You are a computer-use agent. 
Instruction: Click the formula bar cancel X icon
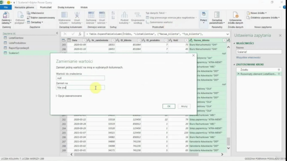click(65, 34)
